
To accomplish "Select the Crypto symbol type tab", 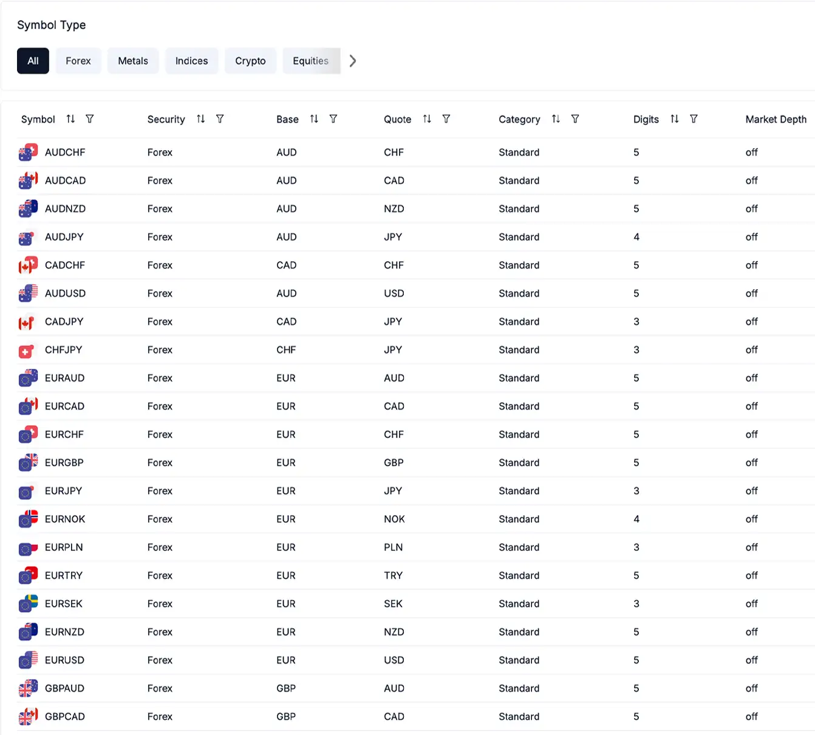I will tap(250, 61).
